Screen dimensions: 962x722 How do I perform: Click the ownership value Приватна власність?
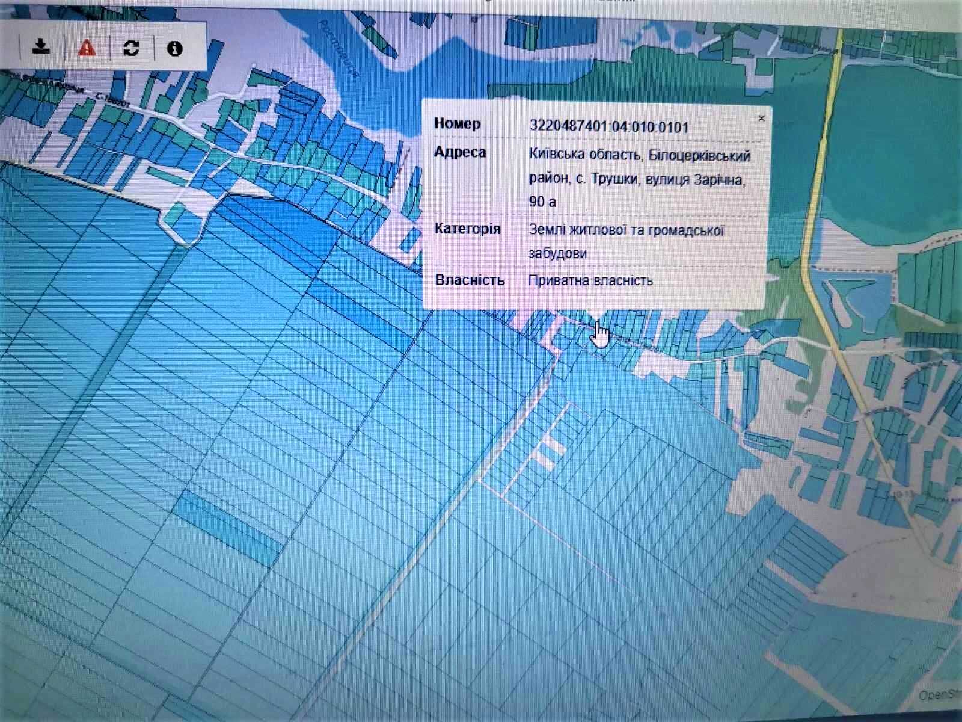(590, 280)
